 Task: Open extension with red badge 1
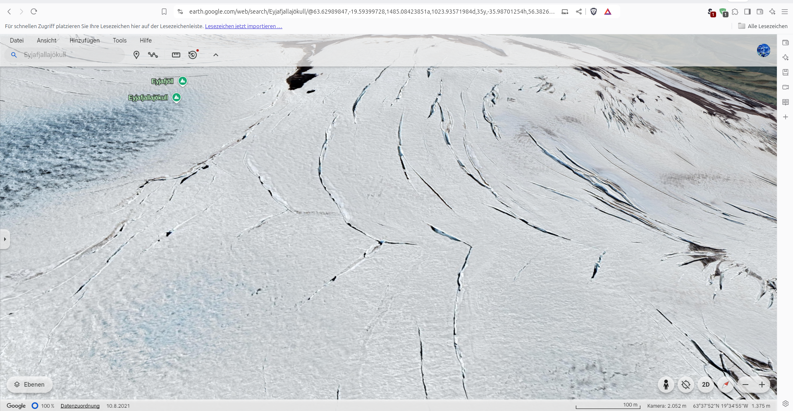point(711,12)
